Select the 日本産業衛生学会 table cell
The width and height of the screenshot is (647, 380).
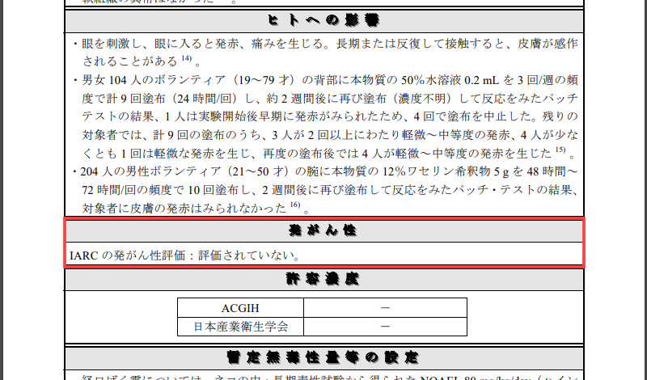(x=240, y=327)
